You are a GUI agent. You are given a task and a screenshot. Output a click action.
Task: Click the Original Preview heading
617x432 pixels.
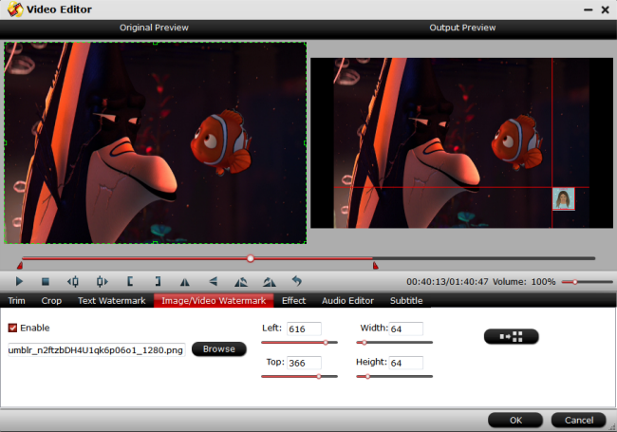[154, 28]
